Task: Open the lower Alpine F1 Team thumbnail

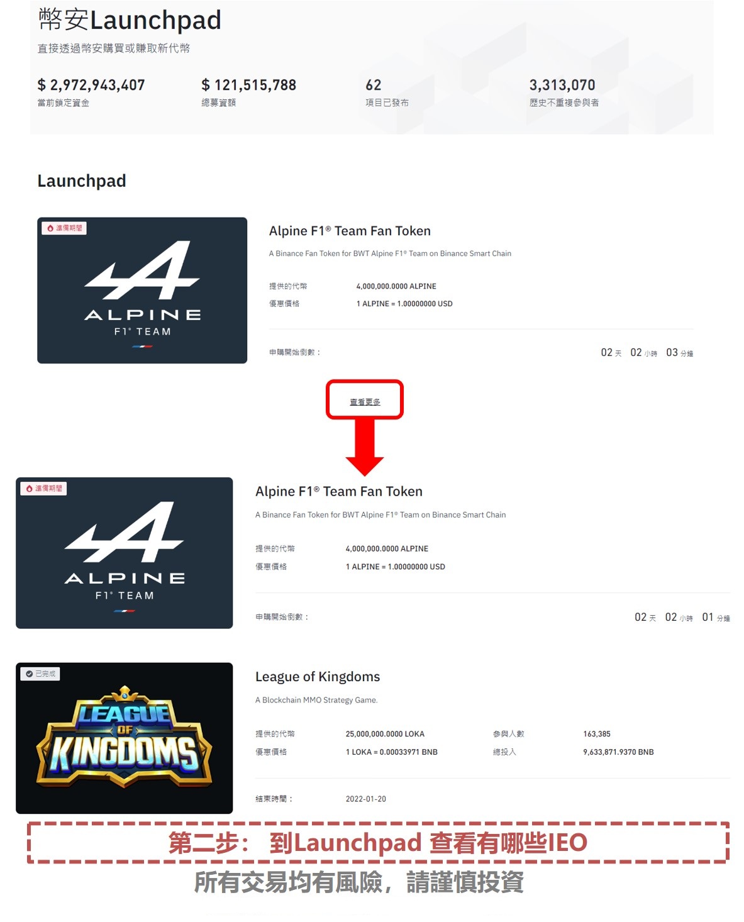Action: [x=125, y=553]
